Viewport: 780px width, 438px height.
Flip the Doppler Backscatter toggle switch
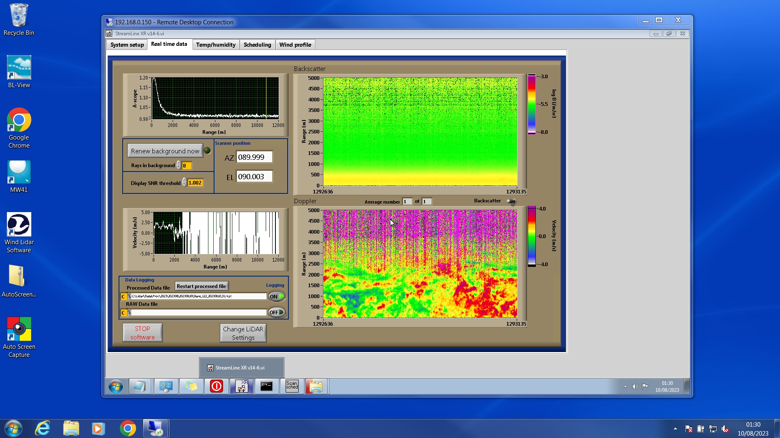pos(511,201)
